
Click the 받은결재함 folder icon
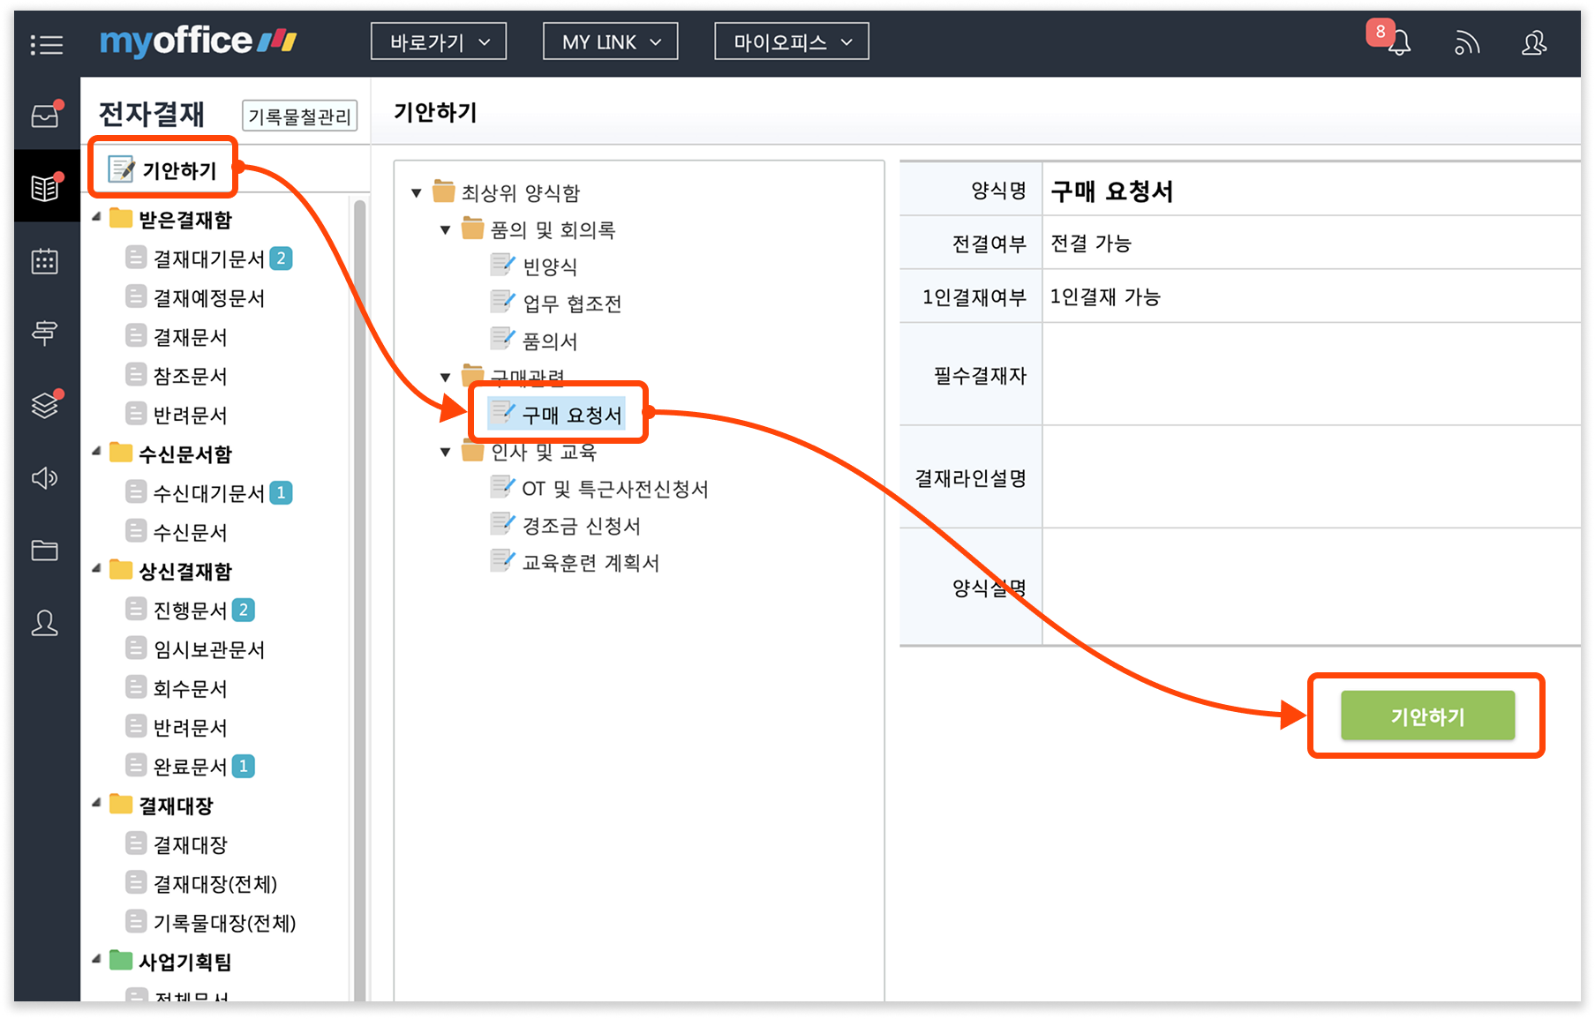[x=121, y=219]
